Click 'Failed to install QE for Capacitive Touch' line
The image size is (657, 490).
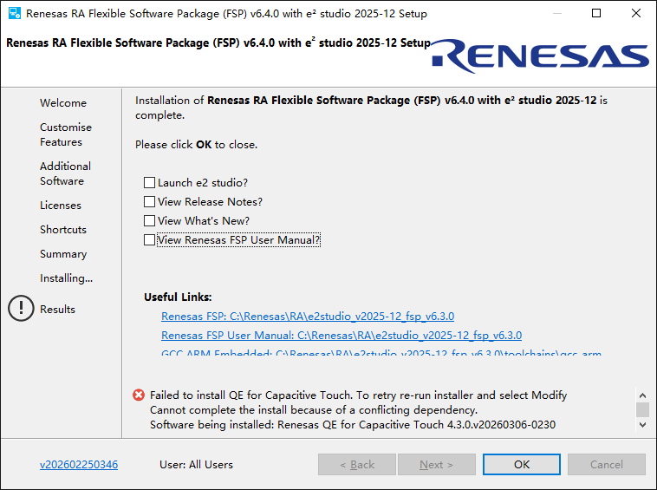click(358, 395)
